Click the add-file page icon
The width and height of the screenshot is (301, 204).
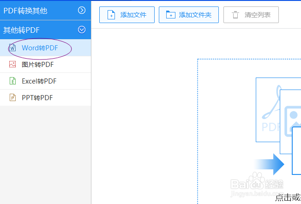tap(111, 15)
